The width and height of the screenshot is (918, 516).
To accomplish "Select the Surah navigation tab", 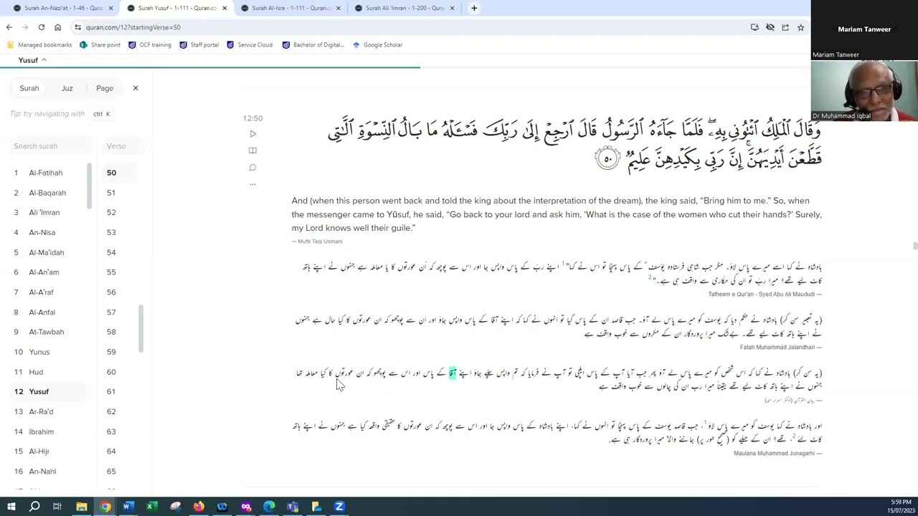I will [29, 88].
